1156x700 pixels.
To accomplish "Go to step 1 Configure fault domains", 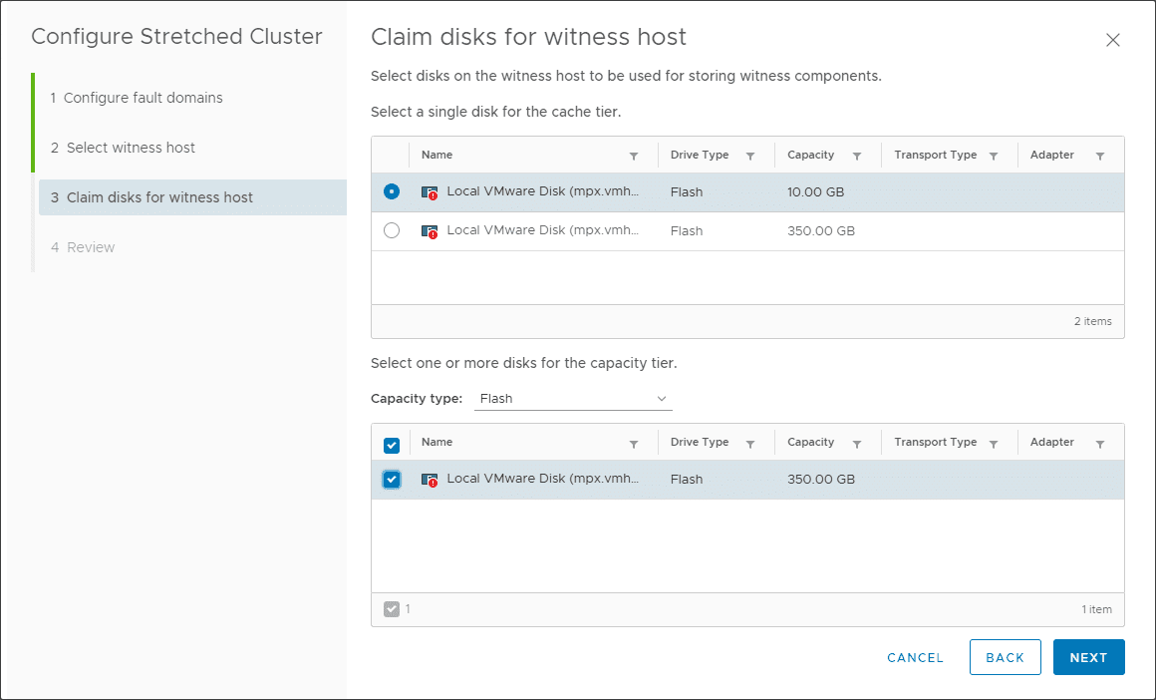I will [143, 98].
